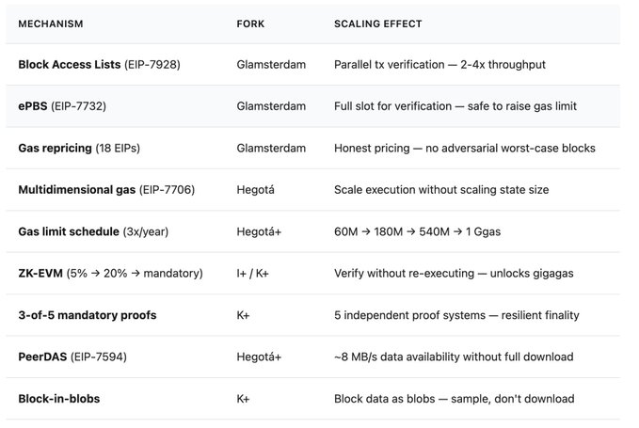Click the Gas limit schedule (3x/year) entry
The image size is (639, 428).
coord(94,231)
